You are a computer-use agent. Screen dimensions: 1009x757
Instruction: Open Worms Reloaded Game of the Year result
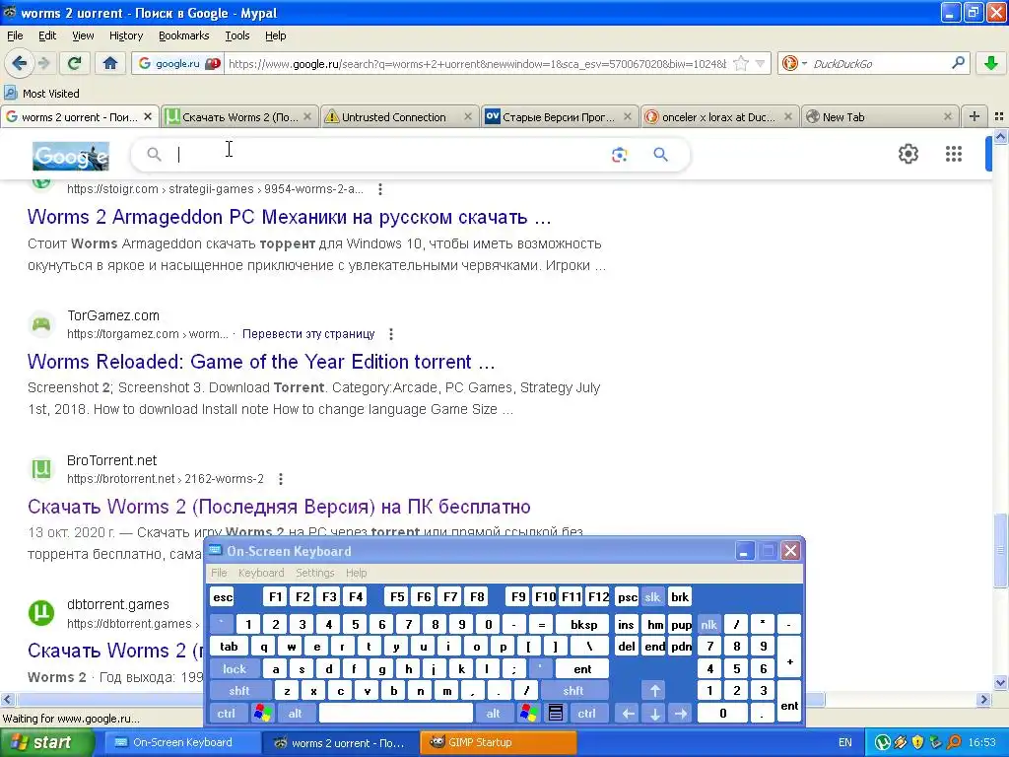[x=260, y=362]
